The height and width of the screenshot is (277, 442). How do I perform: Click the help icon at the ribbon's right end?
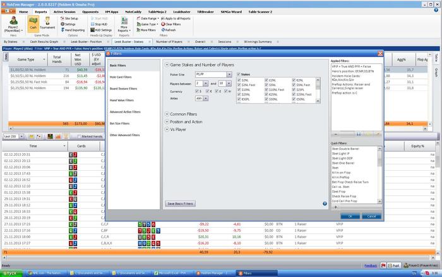coord(436,11)
